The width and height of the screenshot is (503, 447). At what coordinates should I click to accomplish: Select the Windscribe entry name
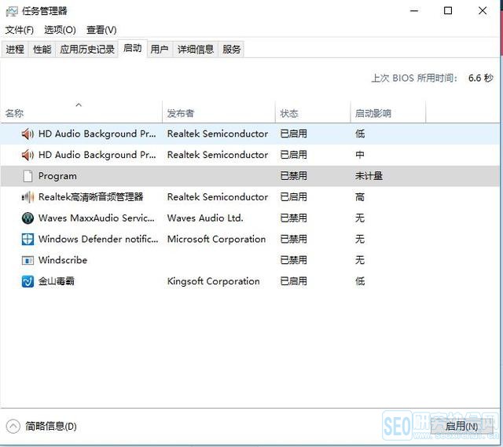[63, 260]
